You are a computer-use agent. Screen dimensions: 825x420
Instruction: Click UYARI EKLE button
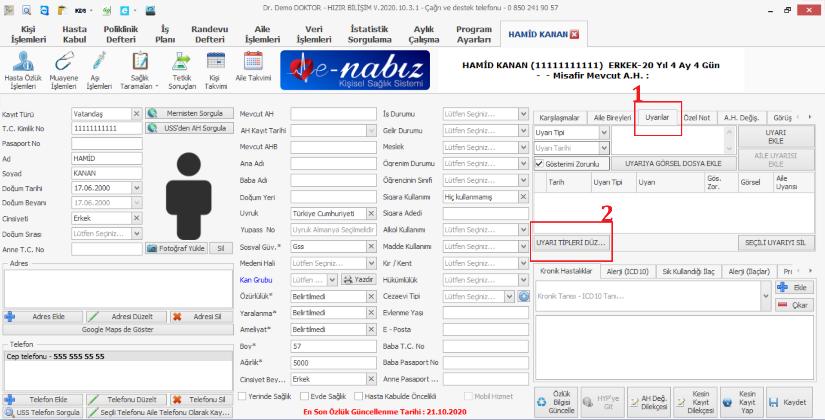click(x=776, y=136)
